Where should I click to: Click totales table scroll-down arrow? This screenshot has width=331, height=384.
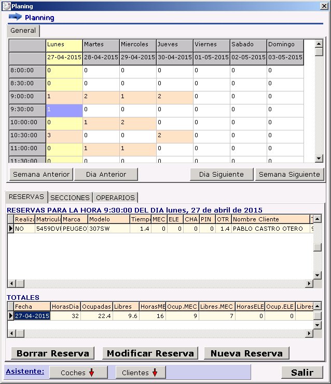click(x=318, y=325)
